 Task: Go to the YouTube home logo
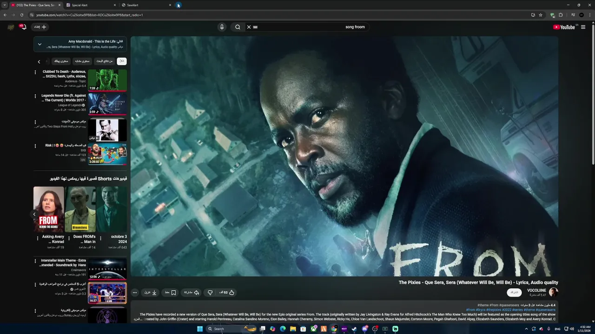pos(564,27)
